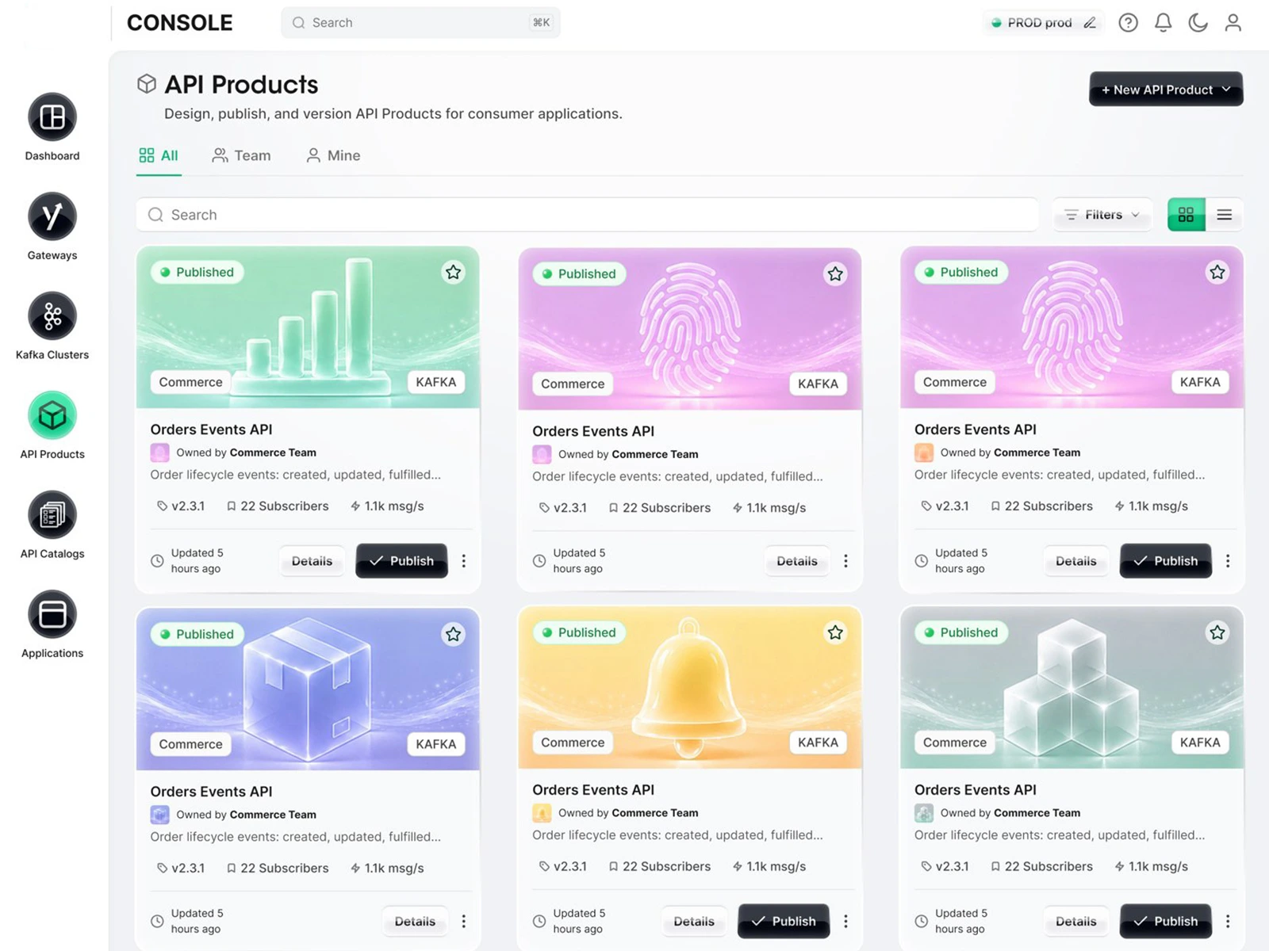This screenshot has height=951, width=1269.
Task: Favorite the bar-chart Orders Events API card
Action: (x=453, y=273)
